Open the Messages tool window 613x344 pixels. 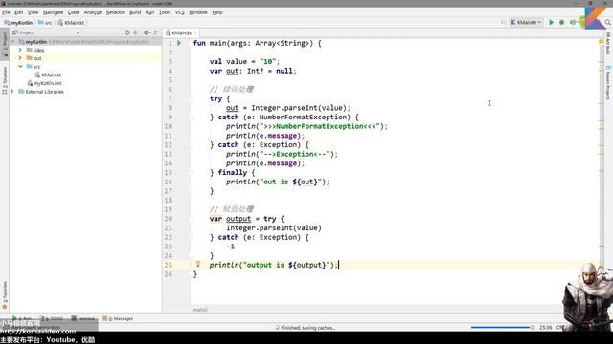coord(119,318)
